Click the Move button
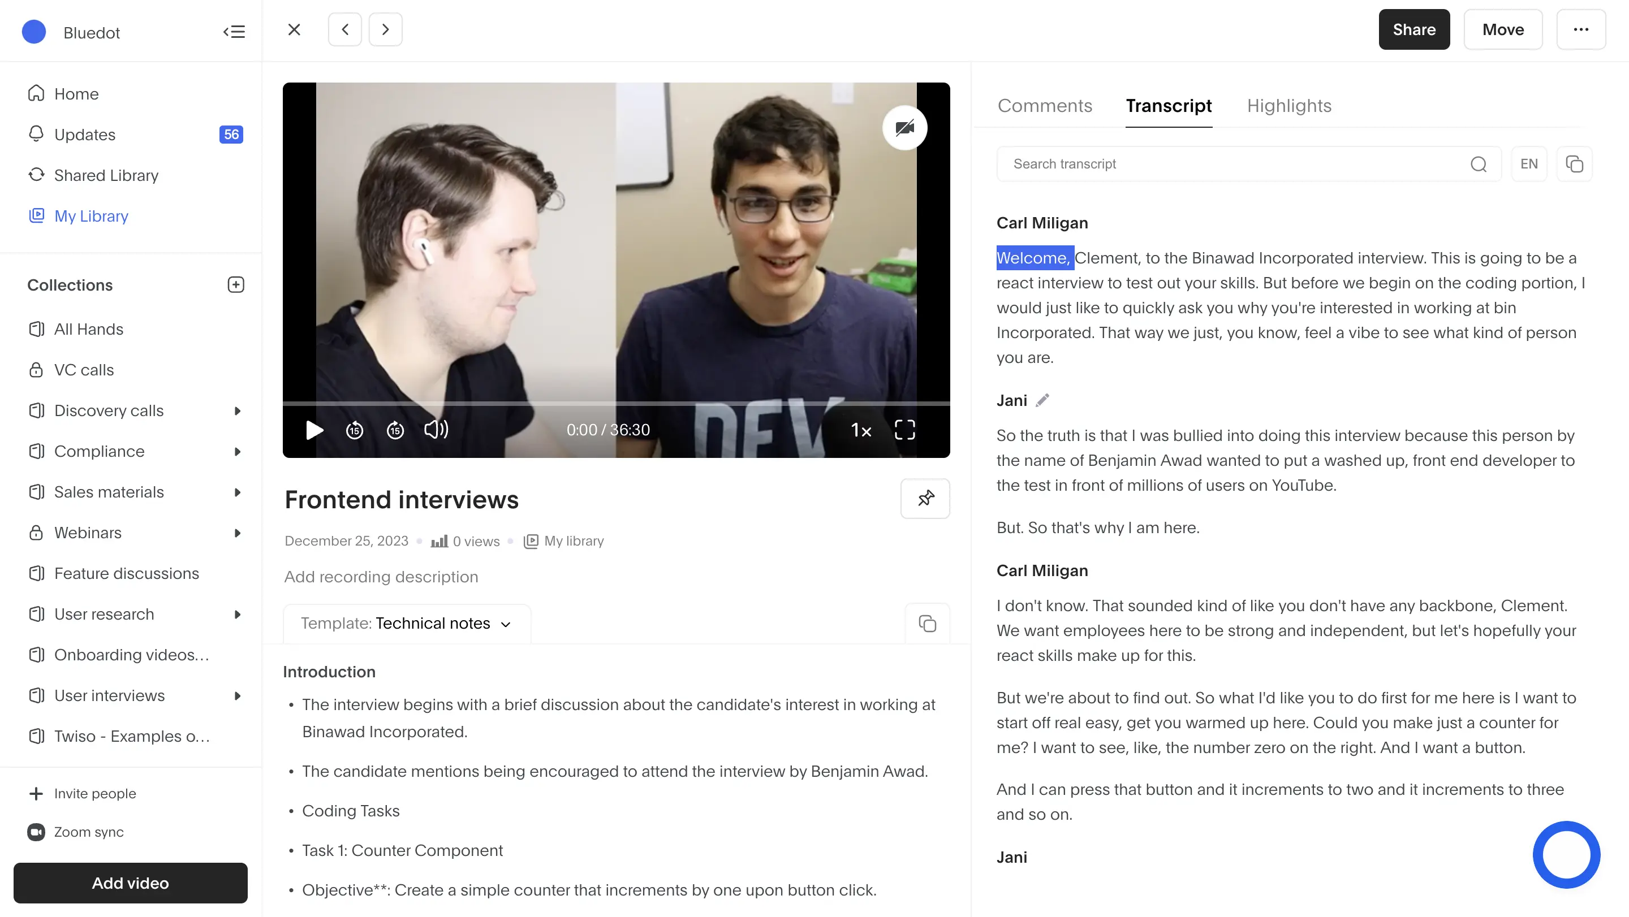The image size is (1629, 917). pyautogui.click(x=1503, y=29)
